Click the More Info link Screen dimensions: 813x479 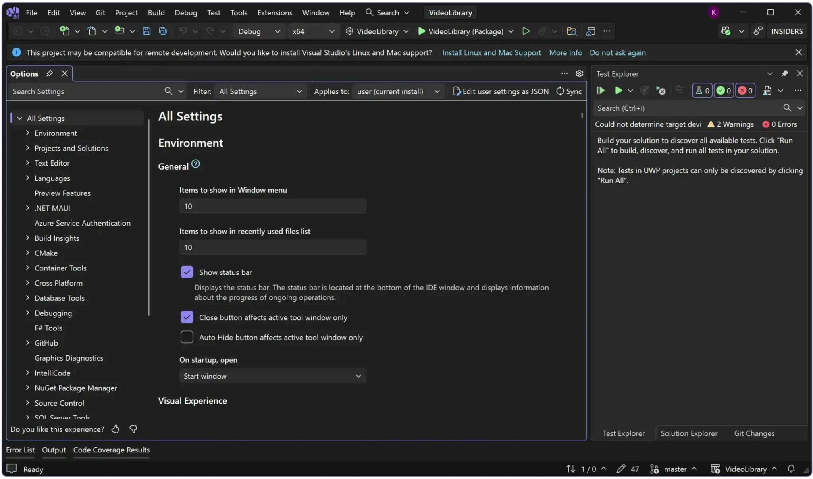[565, 52]
